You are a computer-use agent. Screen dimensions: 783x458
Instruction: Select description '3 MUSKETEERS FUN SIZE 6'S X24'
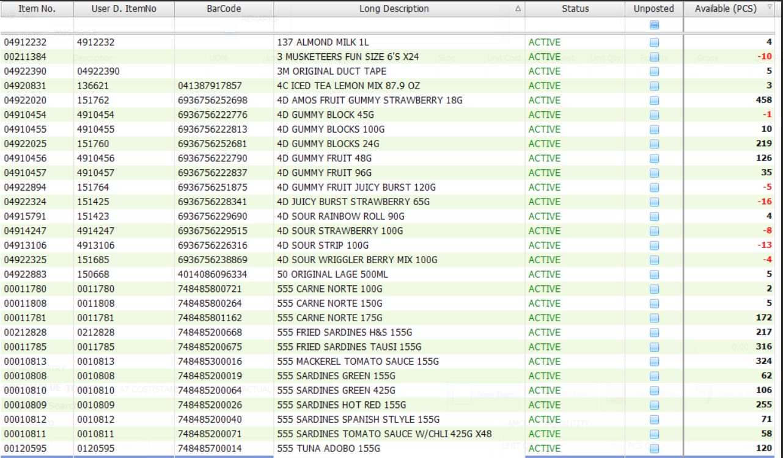pyautogui.click(x=348, y=57)
